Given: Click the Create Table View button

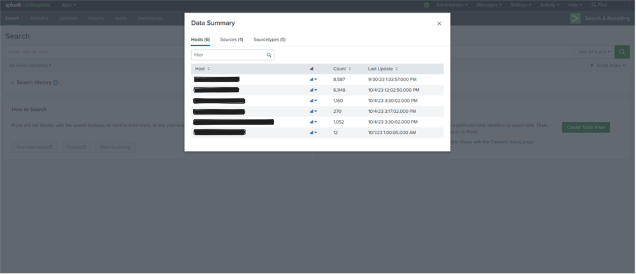Looking at the screenshot, I should click(585, 127).
